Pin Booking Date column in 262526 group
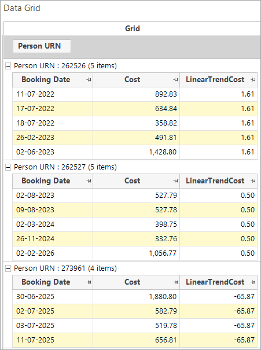The height and width of the screenshot is (350, 261). point(89,80)
